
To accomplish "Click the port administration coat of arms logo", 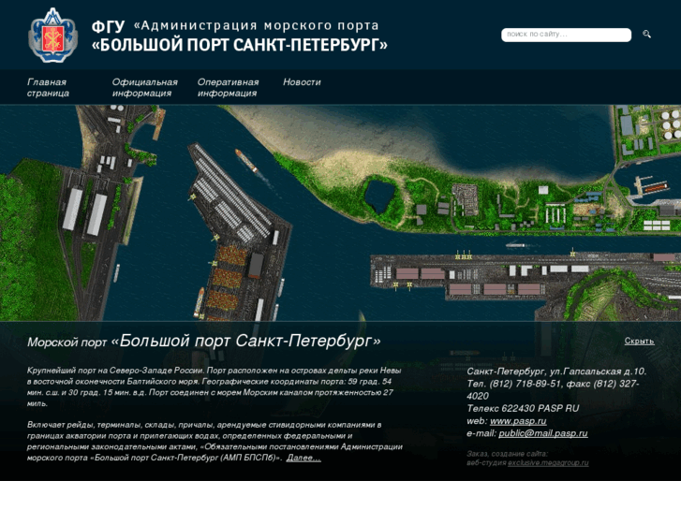I will click(53, 36).
